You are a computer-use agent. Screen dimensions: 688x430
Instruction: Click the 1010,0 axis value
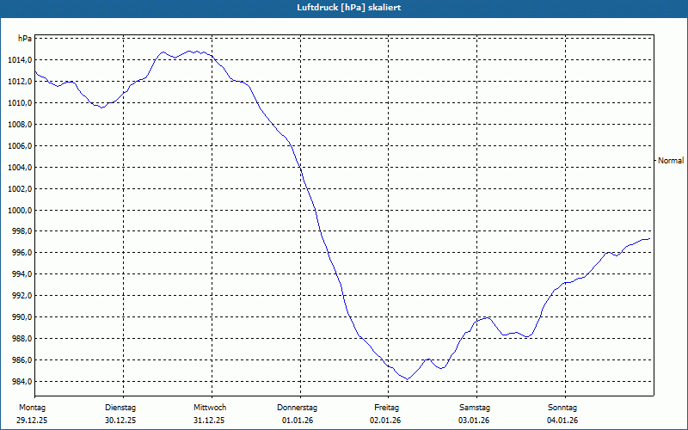tap(20, 102)
